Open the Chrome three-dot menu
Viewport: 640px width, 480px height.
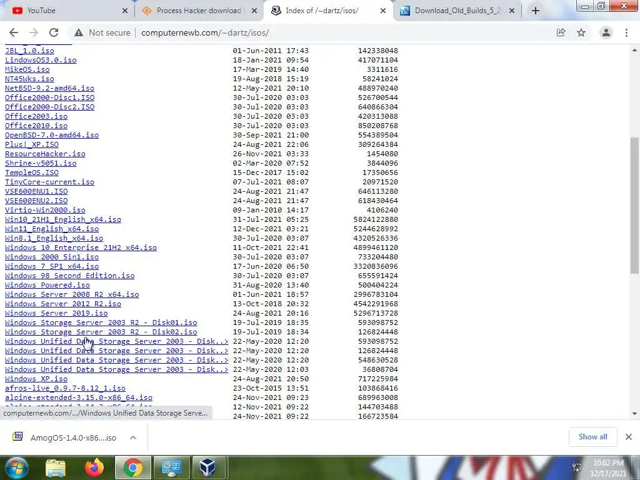click(x=626, y=32)
